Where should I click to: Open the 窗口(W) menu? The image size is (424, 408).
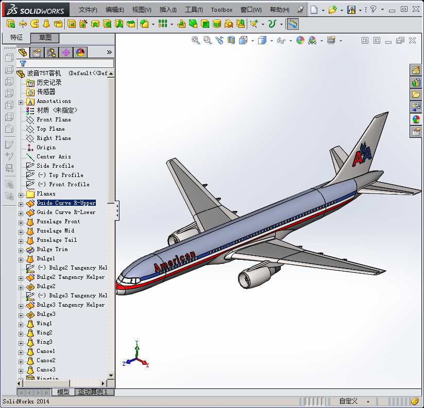[x=251, y=10]
